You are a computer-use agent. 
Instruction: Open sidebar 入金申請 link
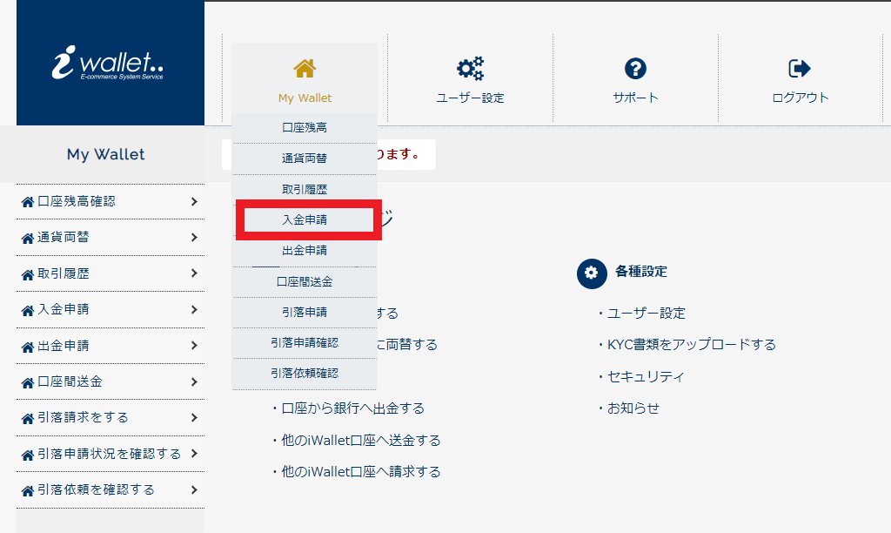click(63, 309)
